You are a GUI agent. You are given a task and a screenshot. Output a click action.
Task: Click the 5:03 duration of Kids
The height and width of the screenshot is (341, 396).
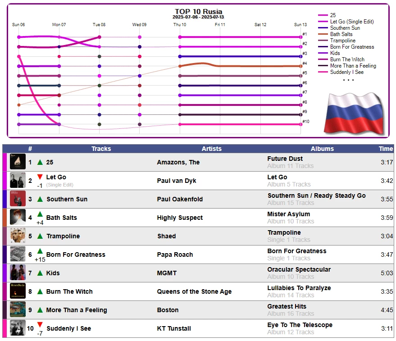point(387,273)
